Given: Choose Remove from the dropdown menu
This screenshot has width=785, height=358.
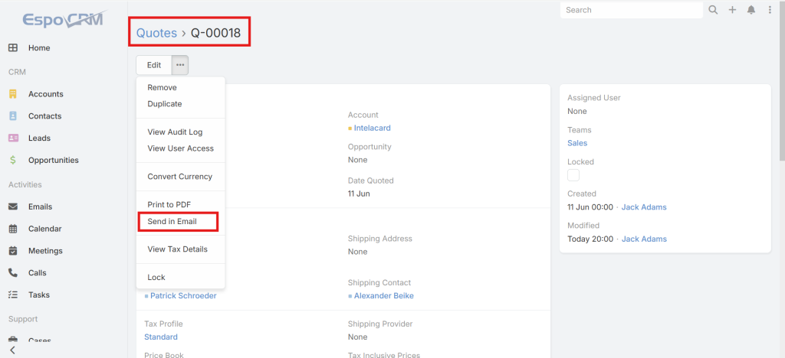Looking at the screenshot, I should (x=162, y=87).
